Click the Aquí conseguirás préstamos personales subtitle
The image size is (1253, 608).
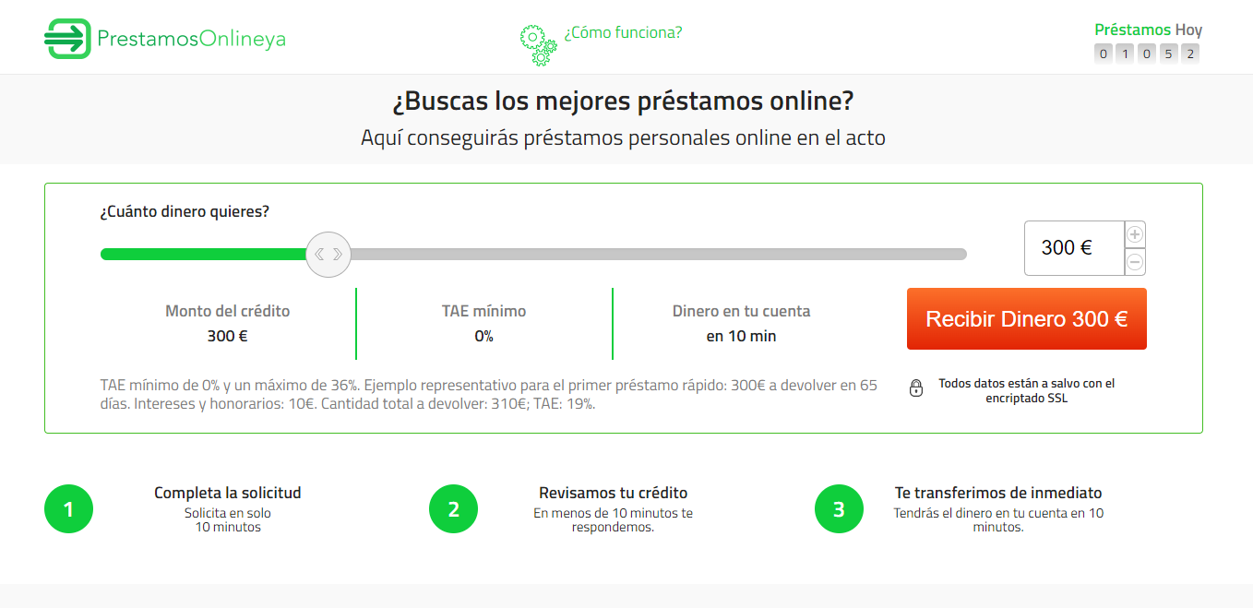[623, 138]
